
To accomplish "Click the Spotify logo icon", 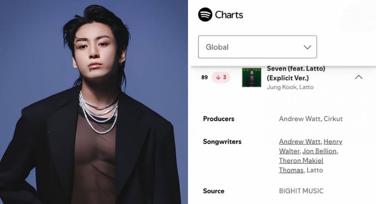I will [205, 15].
